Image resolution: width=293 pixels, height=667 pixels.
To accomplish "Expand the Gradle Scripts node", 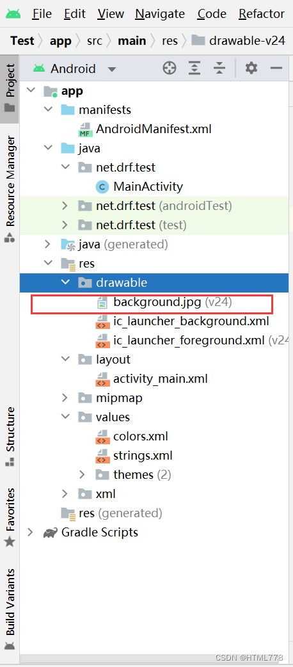I will 31,532.
